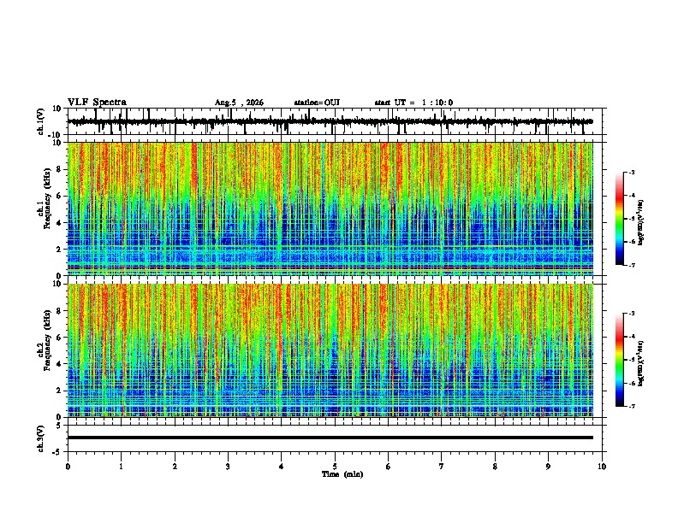Click the ch.2 "Frequency (kHz)" axis label
The width and height of the screenshot is (678, 523).
[x=48, y=340]
